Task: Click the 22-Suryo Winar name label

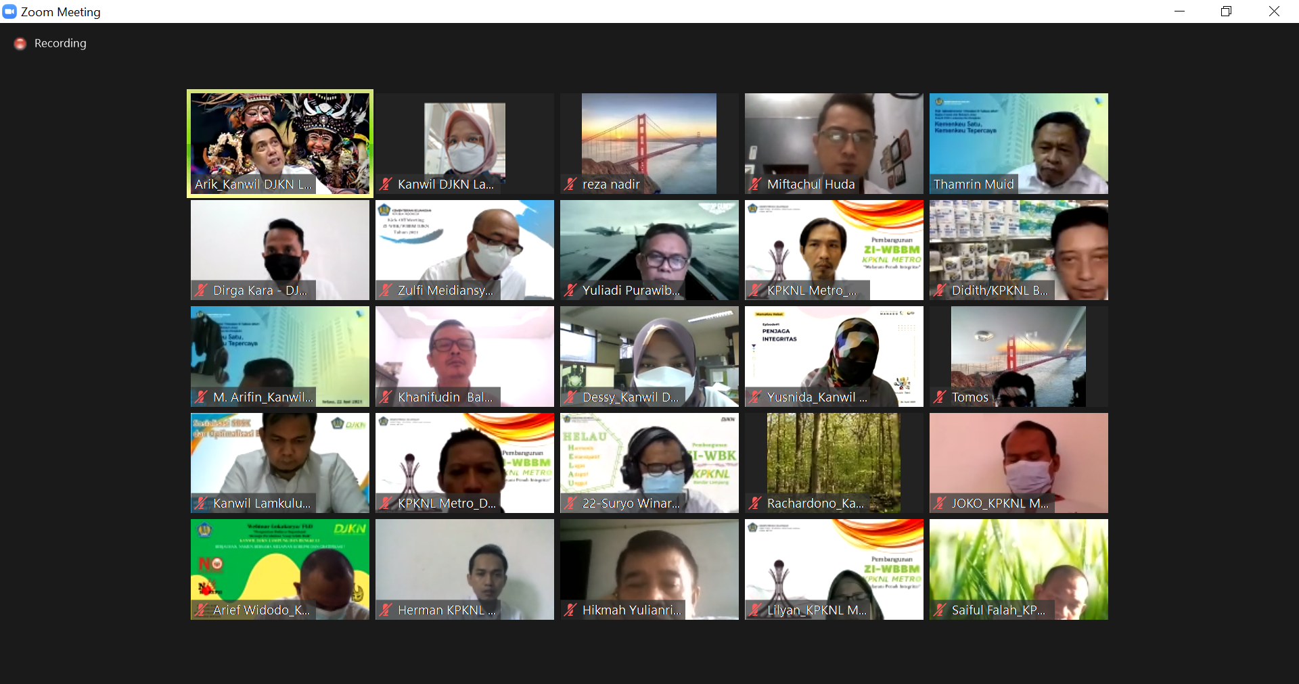Action: coord(631,504)
